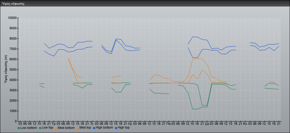Screen dimensions: 290x133
Task: Click the "Τε" day label on the x-axis
Action: point(92,124)
